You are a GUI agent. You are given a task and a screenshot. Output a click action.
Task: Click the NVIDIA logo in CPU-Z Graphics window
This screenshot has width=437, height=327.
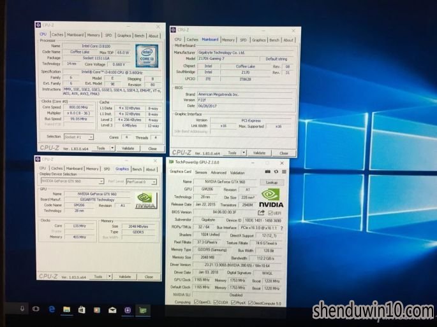[x=146, y=200]
